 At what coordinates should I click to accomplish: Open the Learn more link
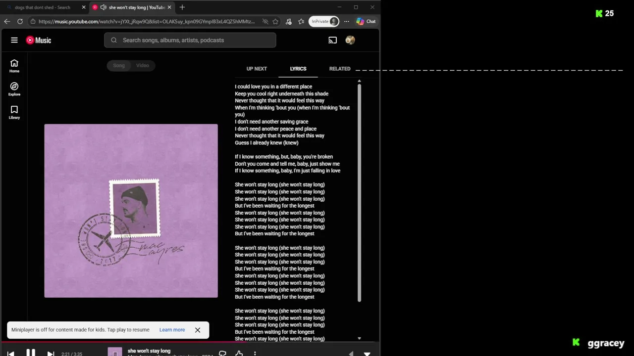[x=172, y=330]
